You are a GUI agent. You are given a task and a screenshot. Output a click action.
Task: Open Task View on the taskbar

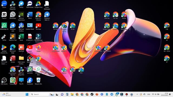57,94
